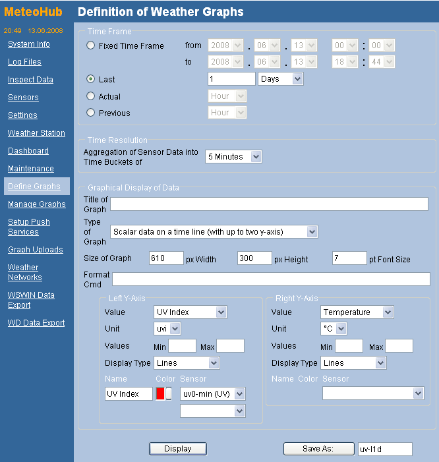This screenshot has height=462, width=439.
Task: Click the Title of Graph text field
Action: click(x=269, y=204)
